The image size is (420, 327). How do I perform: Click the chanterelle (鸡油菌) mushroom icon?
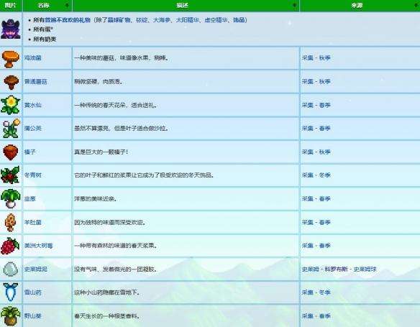tap(11, 58)
